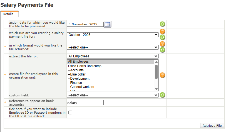Click the bank reference Salary field

pyautogui.click(x=85, y=103)
